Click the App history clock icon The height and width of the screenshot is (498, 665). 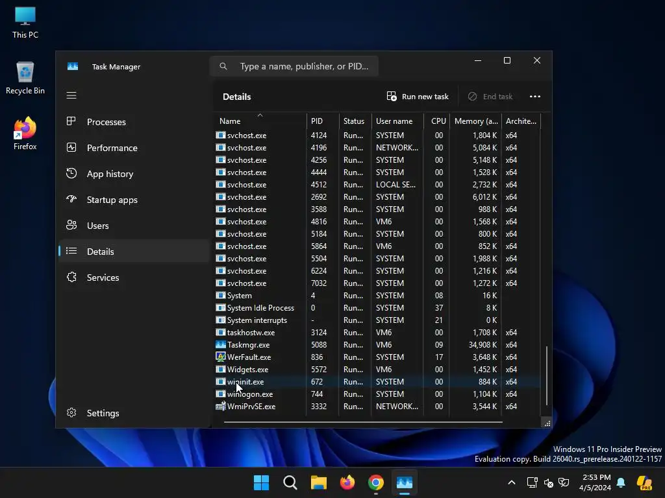pyautogui.click(x=71, y=173)
